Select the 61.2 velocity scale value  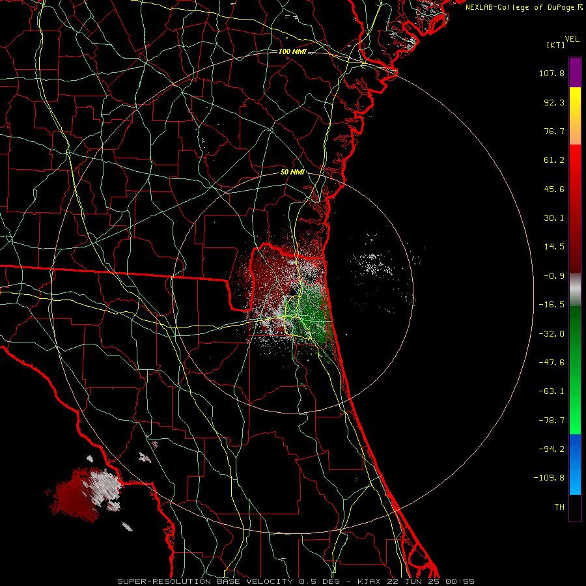tap(554, 160)
